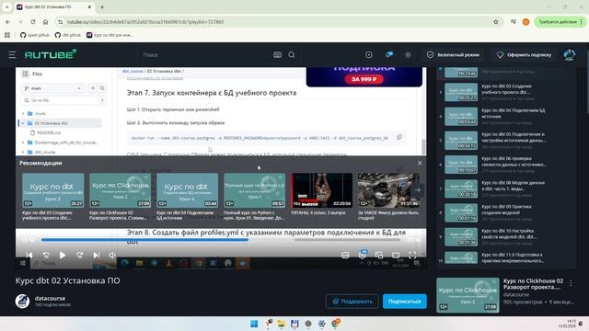The image size is (589, 331).
Task: Reload the browser page
Action: point(33,22)
